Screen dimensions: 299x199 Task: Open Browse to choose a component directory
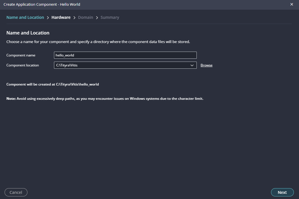tap(206, 65)
